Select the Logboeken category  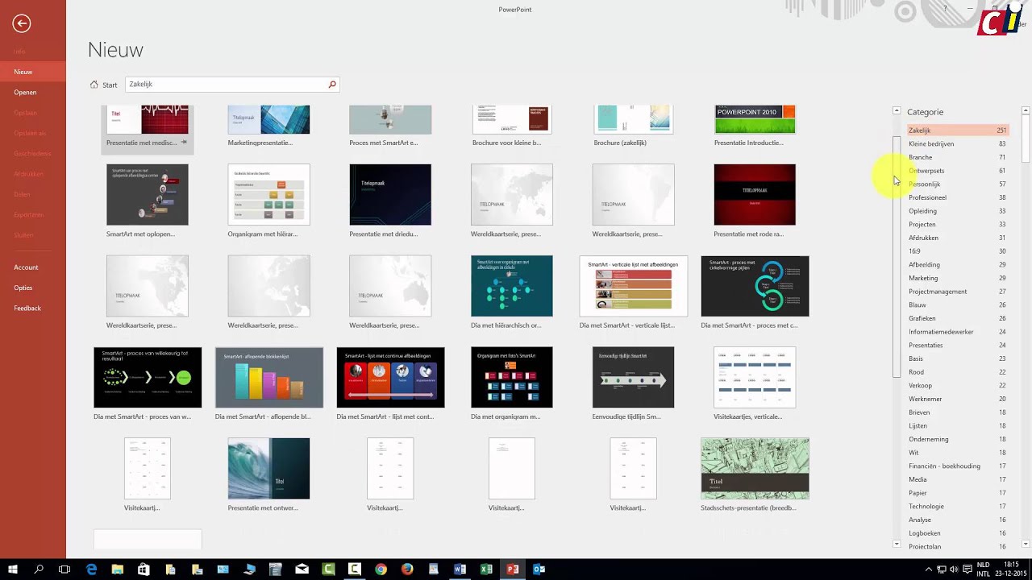957,533
